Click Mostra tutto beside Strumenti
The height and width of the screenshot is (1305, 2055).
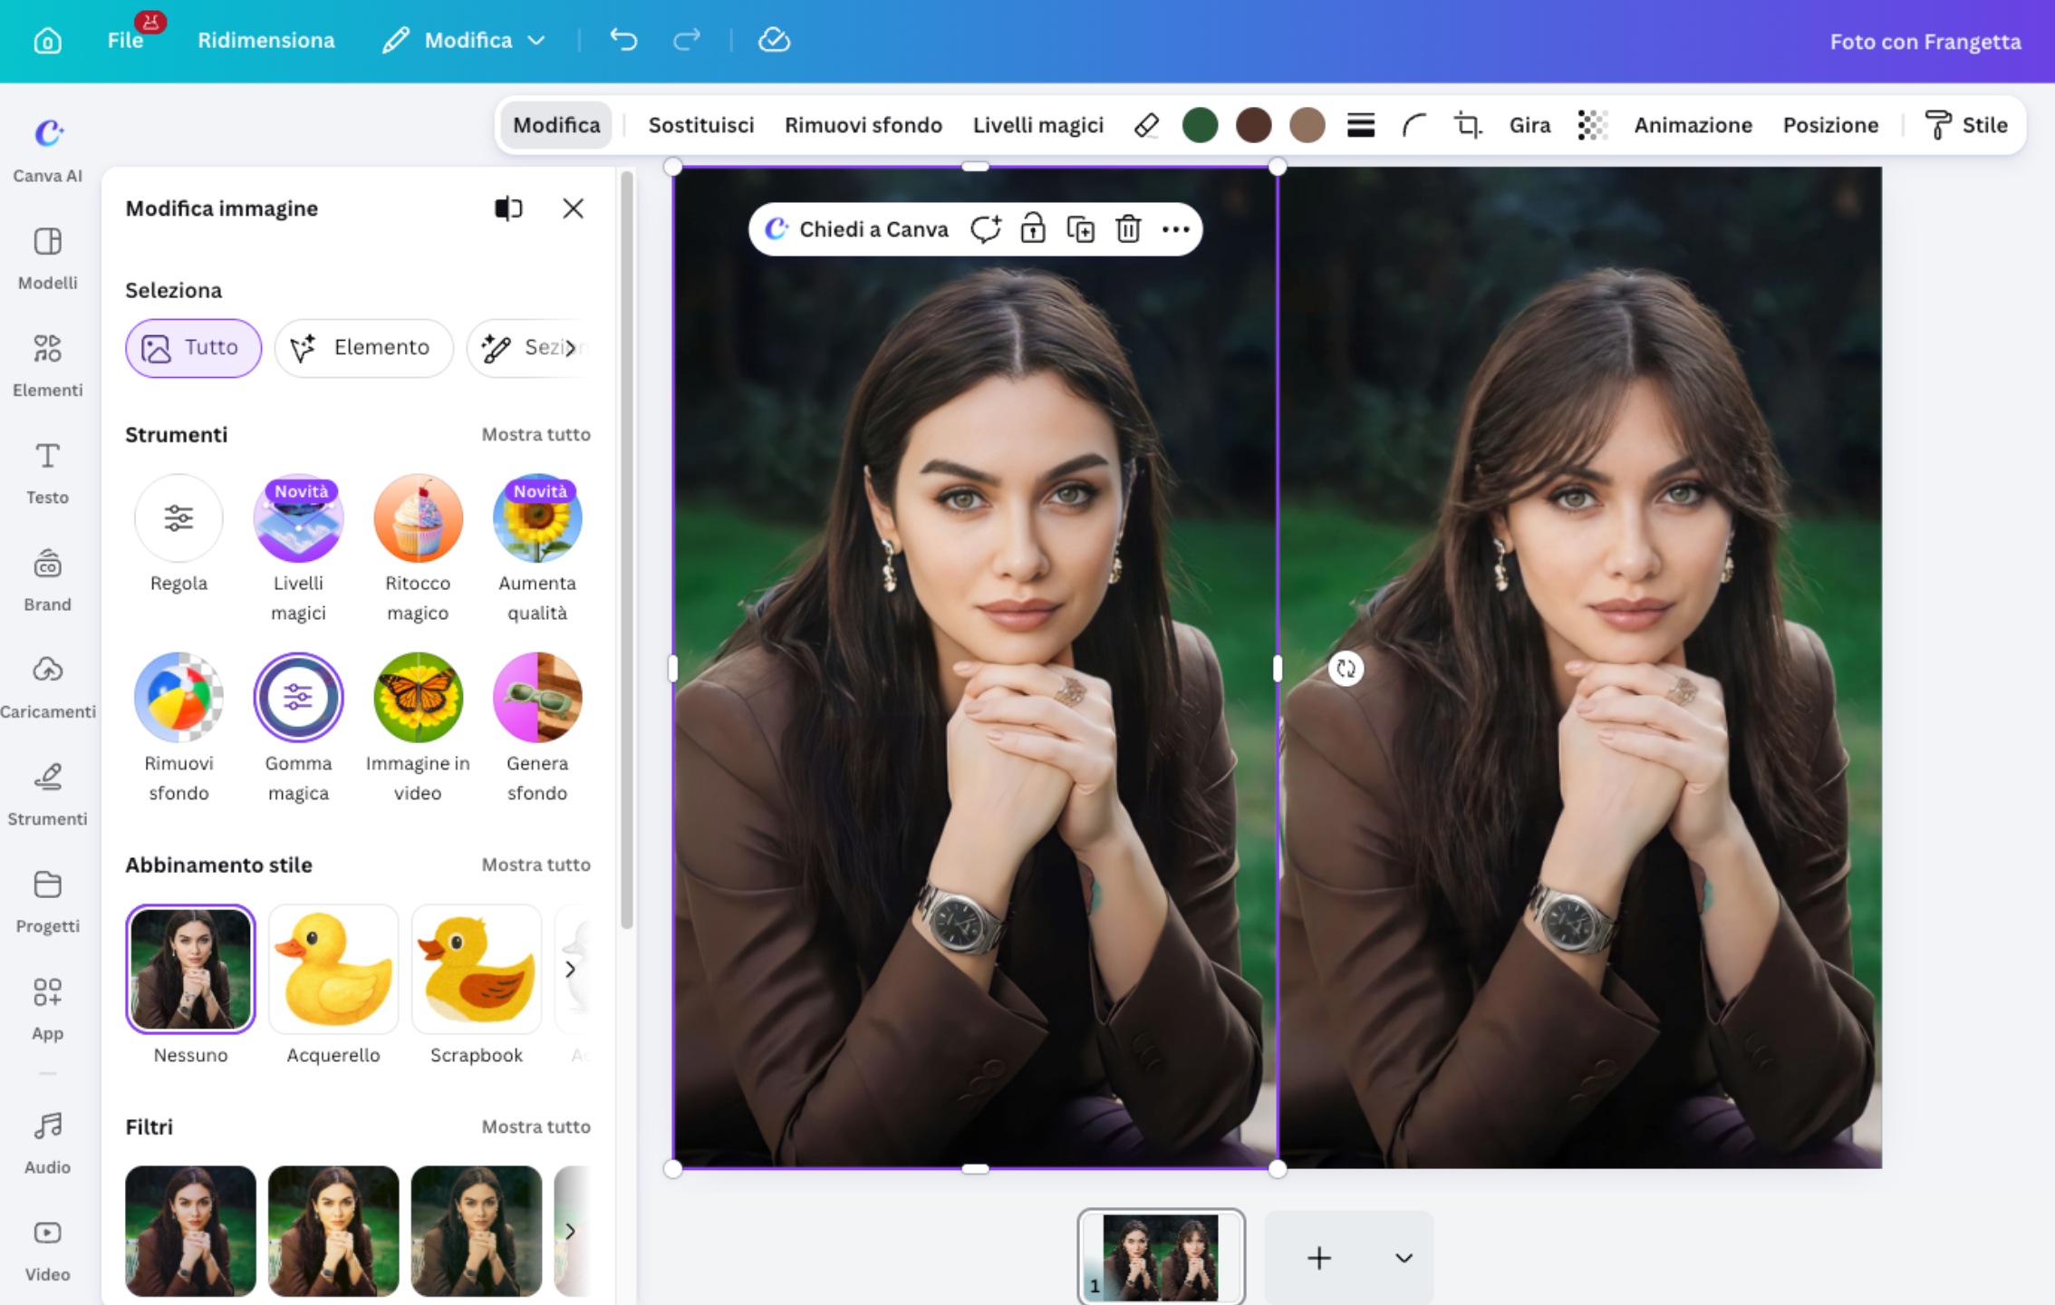click(x=535, y=434)
